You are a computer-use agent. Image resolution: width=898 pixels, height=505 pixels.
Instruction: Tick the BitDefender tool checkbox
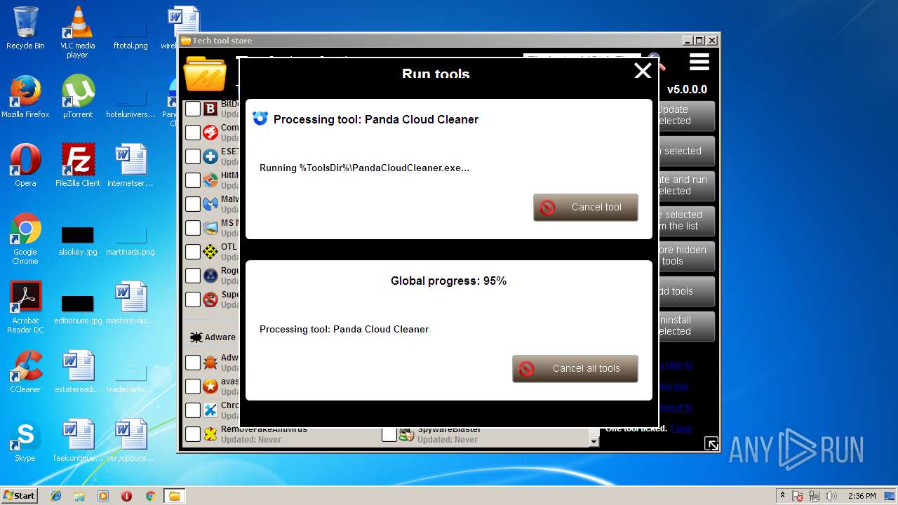tap(193, 109)
